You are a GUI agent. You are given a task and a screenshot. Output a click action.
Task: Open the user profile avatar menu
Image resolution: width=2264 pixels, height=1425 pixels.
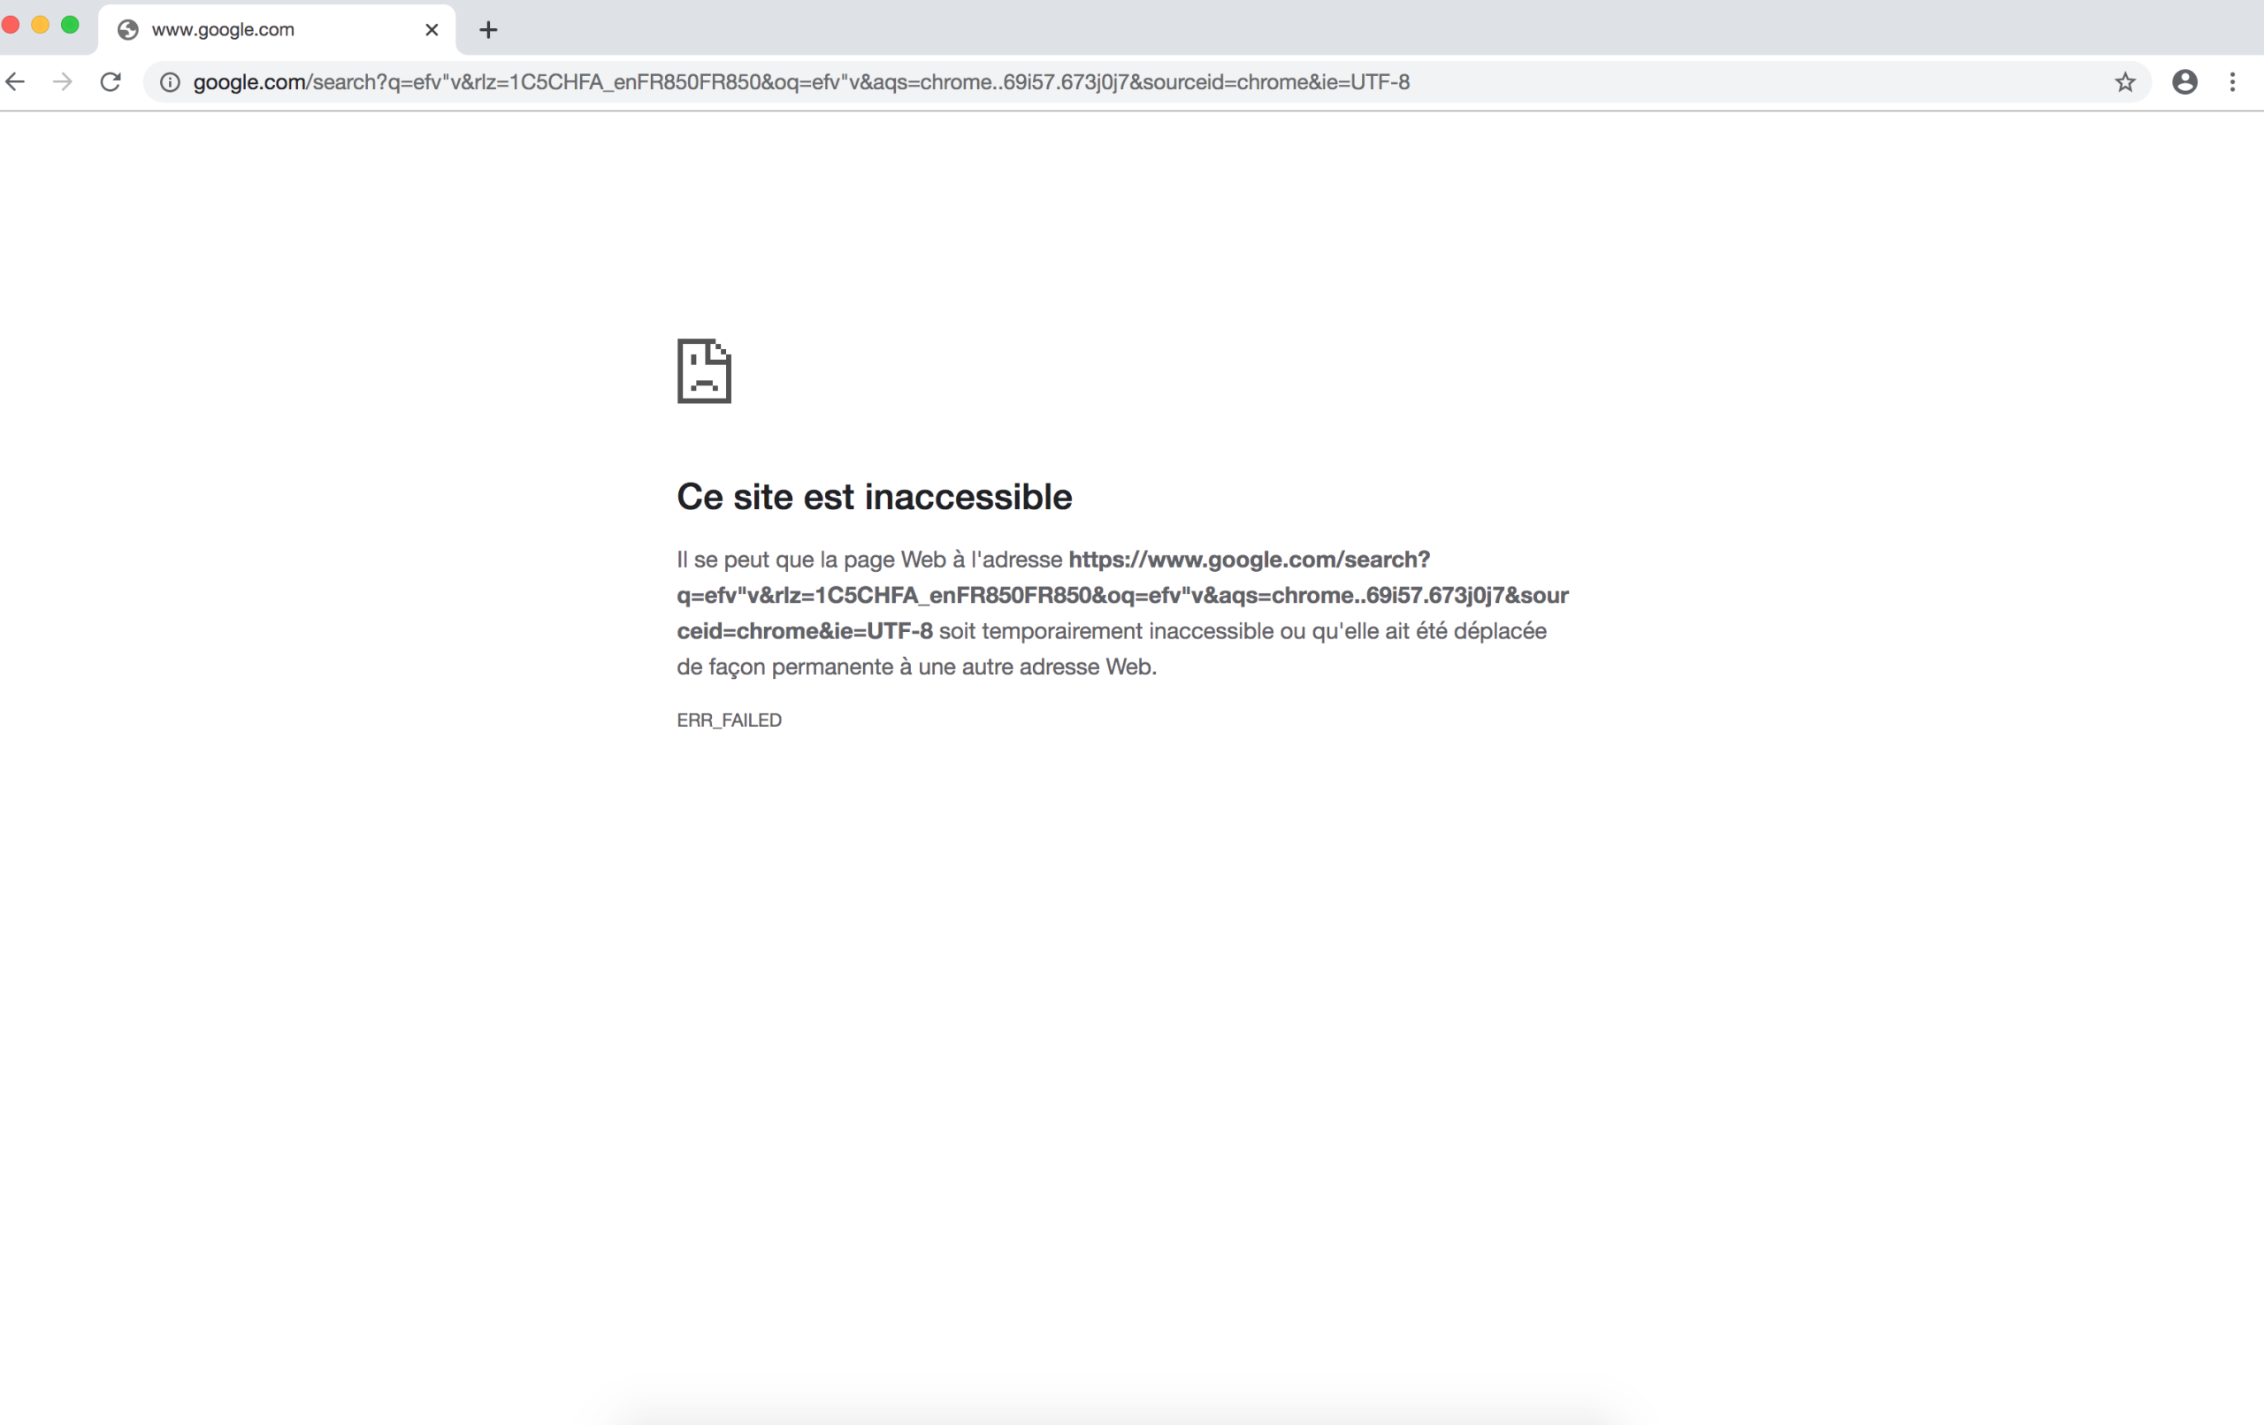[x=2184, y=83]
